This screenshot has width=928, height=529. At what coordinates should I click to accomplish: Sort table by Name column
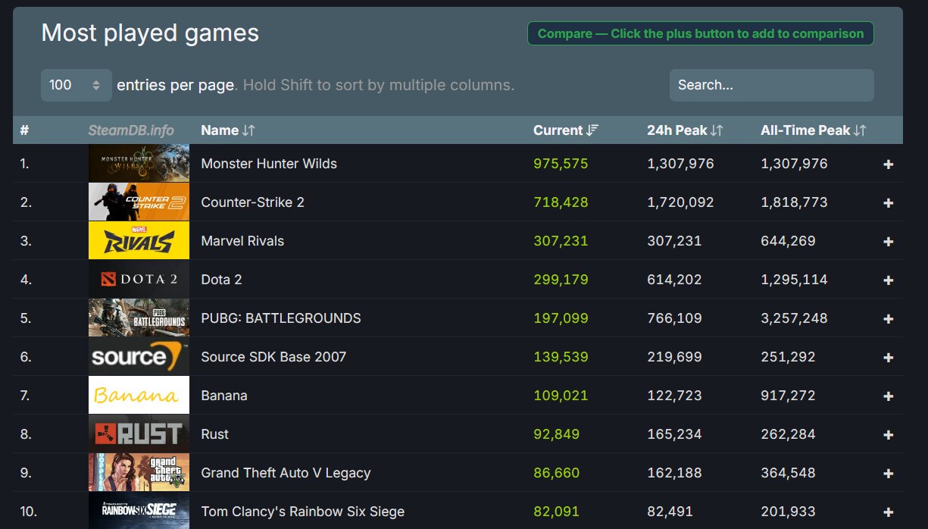(x=228, y=130)
